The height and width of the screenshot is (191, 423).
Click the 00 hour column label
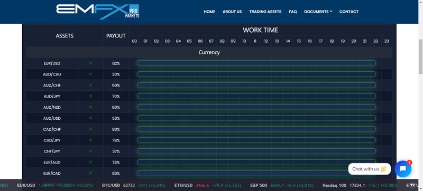tap(134, 41)
